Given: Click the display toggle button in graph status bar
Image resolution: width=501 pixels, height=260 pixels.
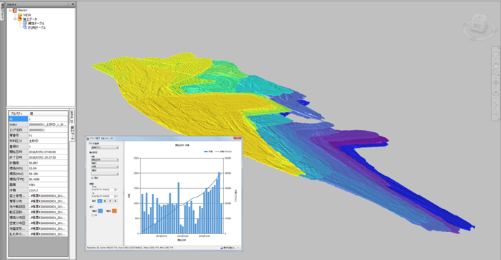Looking at the screenshot, I should pyautogui.click(x=230, y=248).
